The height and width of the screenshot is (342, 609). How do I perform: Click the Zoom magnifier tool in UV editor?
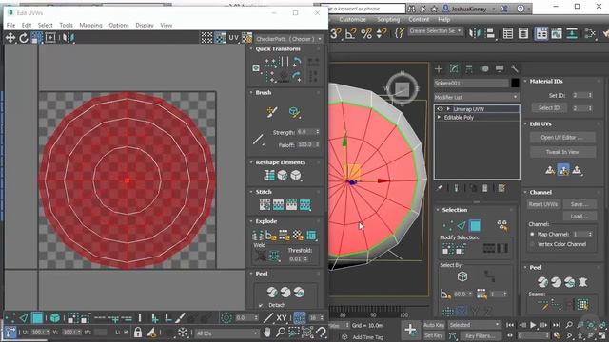click(x=280, y=332)
